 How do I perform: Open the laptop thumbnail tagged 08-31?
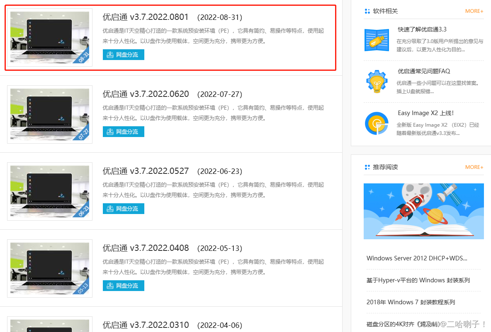50,38
